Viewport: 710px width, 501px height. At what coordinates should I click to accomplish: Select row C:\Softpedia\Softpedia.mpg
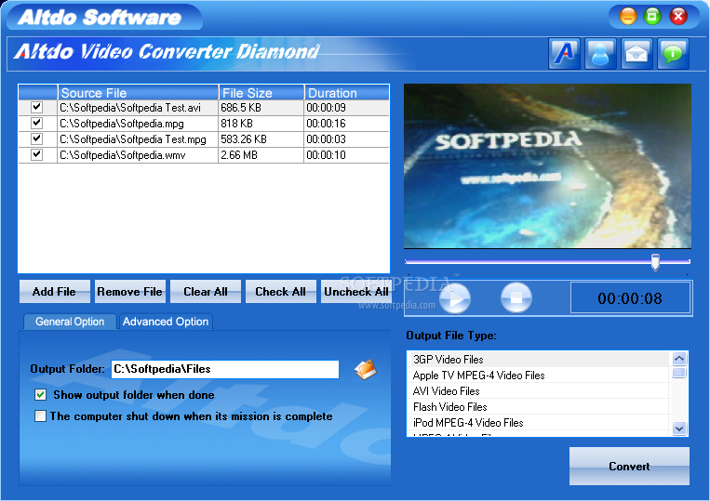click(204, 124)
